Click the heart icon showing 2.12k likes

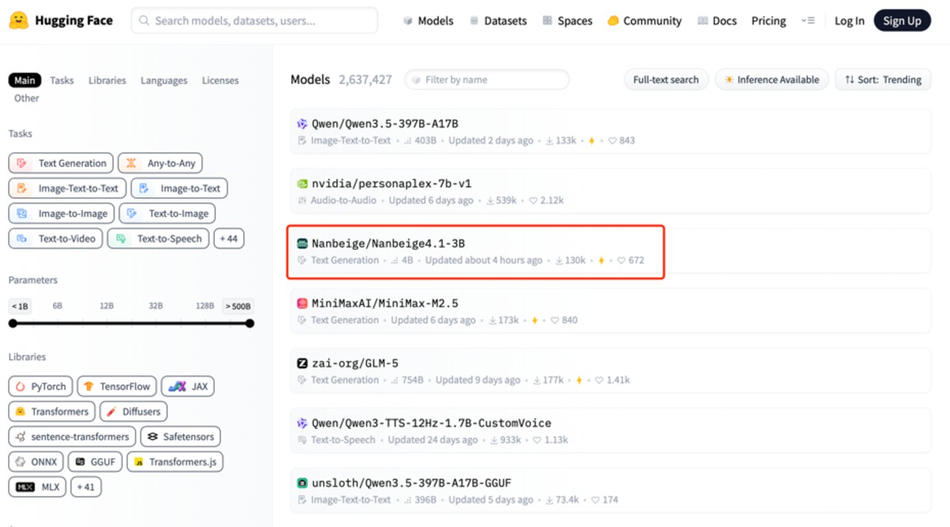533,200
